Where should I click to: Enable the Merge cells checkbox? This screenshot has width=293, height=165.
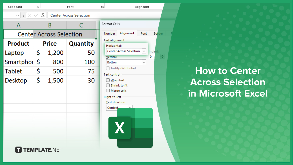pyautogui.click(x=108, y=91)
